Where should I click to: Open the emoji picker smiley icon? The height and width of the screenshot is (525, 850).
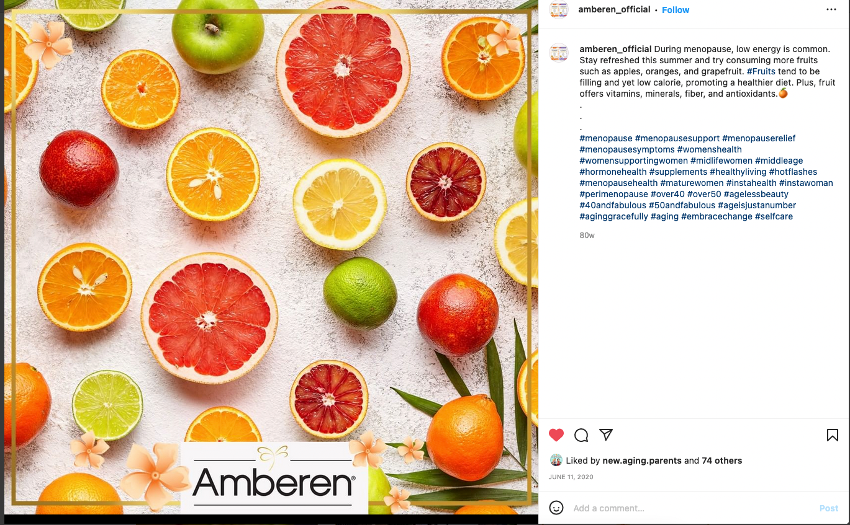point(556,508)
